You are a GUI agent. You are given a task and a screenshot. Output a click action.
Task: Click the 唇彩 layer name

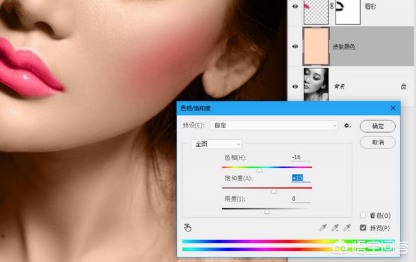pos(370,7)
